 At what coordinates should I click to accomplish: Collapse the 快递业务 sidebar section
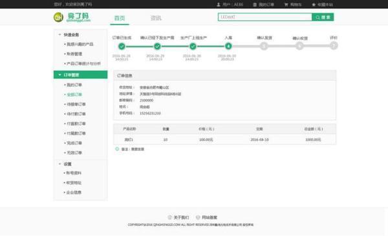click(59, 35)
